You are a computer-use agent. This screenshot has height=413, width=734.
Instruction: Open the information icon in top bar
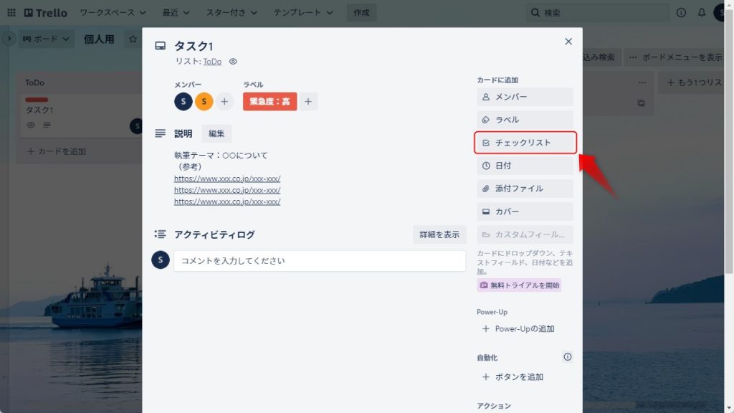pos(681,13)
